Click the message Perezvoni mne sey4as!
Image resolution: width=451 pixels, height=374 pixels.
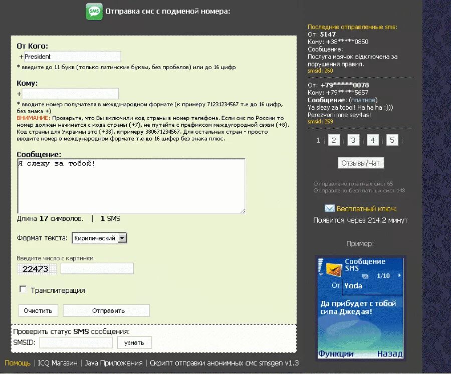tap(339, 115)
